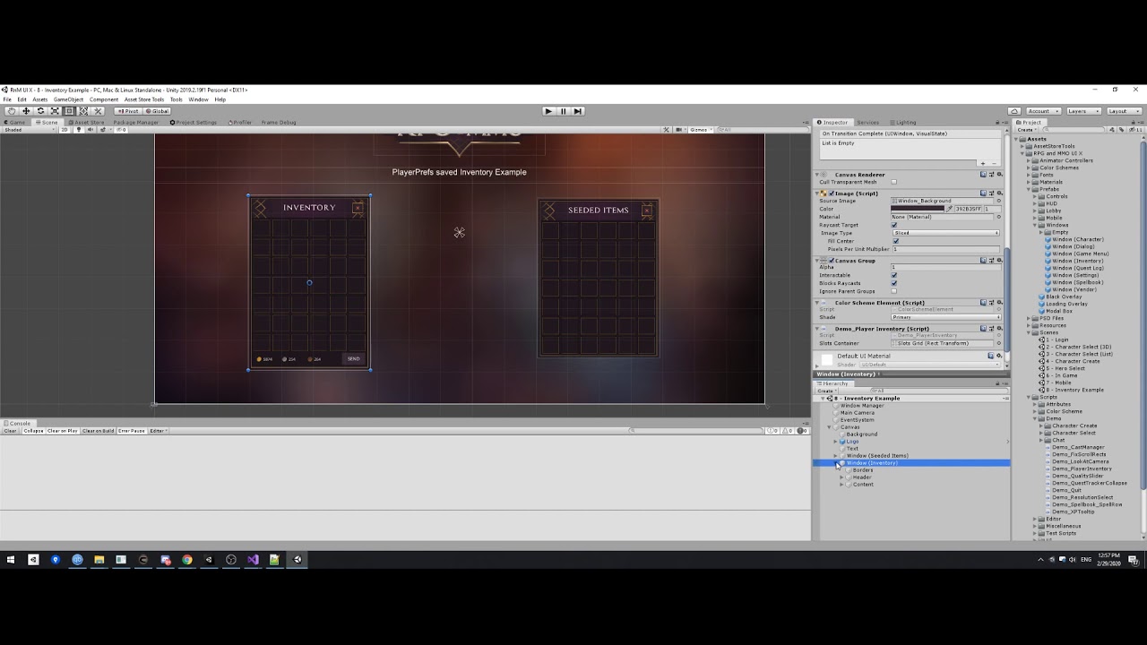Viewport: 1147px width, 645px height.
Task: Select the Hand tool in the toolbar
Action: tap(12, 111)
